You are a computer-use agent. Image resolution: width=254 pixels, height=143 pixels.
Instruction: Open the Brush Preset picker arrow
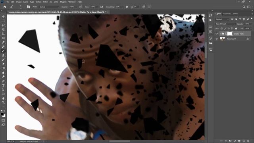click(24, 7)
